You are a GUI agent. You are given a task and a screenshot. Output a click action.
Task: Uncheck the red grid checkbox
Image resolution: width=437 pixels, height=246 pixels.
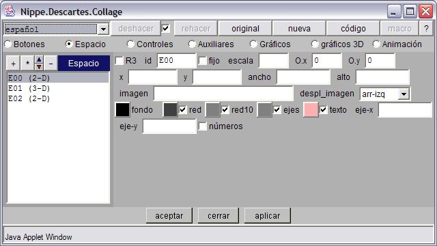pos(183,109)
